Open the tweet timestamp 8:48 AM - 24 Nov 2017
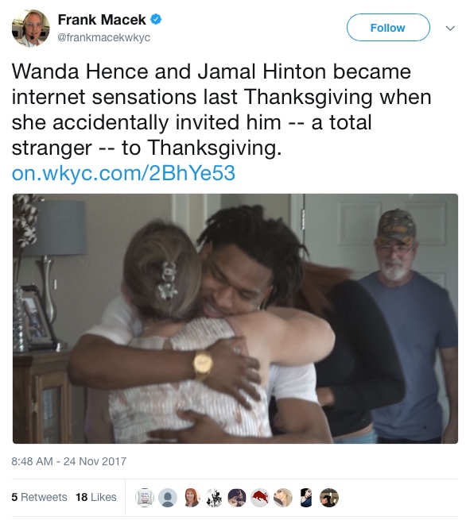The image size is (466, 520). point(69,461)
